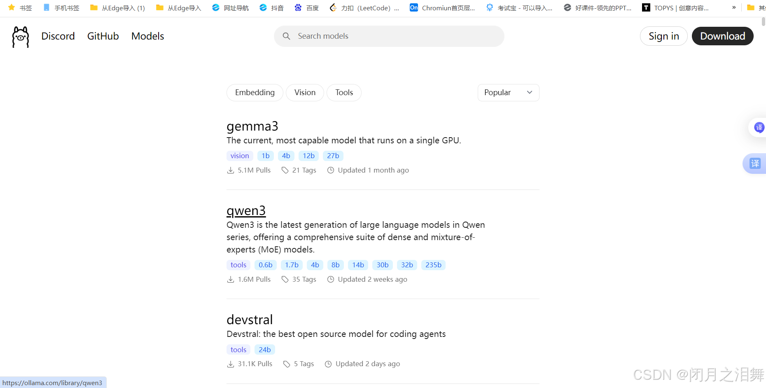Click 'Updated 2 days ago' text
This screenshot has height=388, width=766.
(x=368, y=364)
